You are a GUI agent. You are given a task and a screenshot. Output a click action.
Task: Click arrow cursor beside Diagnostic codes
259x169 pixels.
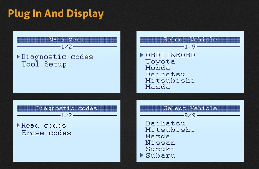click(x=18, y=57)
